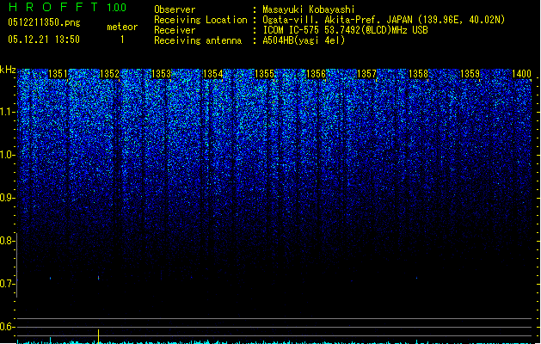Click the Receiving Location label
This screenshot has width=541, height=344.
pos(200,20)
